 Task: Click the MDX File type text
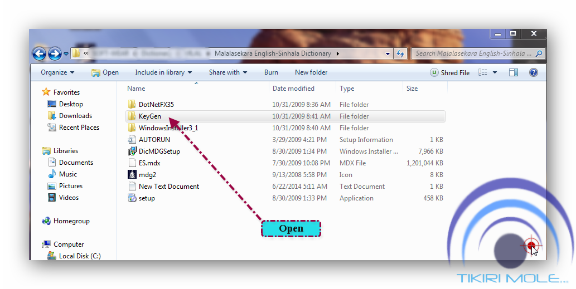pos(352,163)
